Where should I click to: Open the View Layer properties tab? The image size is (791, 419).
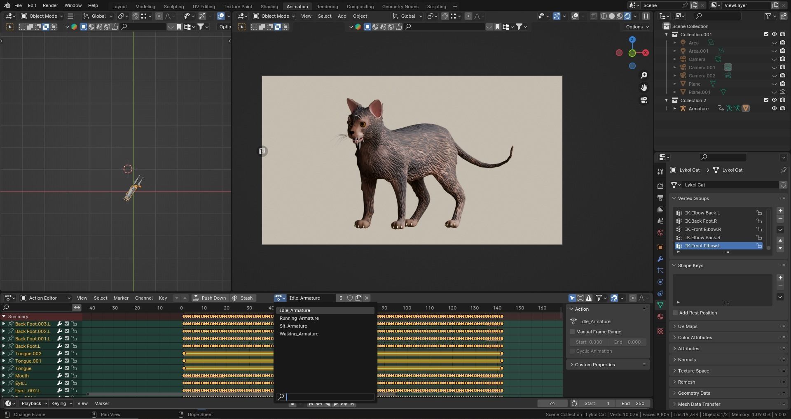click(660, 209)
